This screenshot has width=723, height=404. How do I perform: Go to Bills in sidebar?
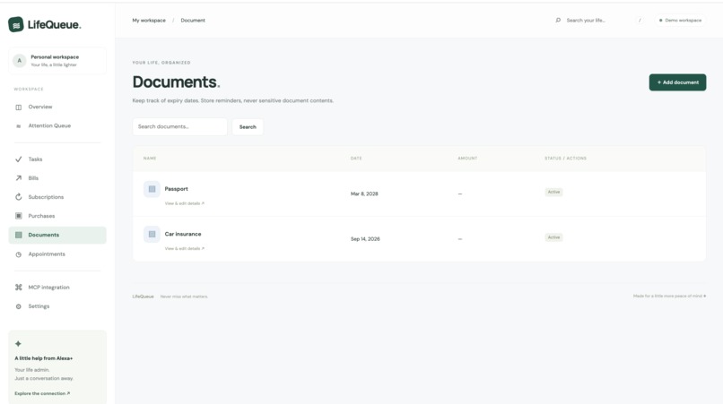coord(57,178)
